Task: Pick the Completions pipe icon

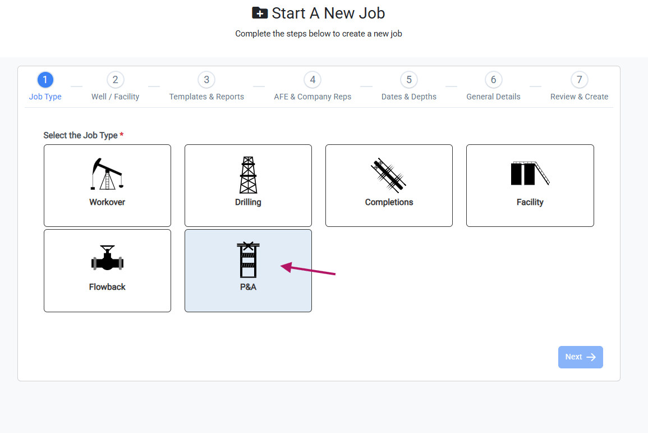Action: [388, 175]
